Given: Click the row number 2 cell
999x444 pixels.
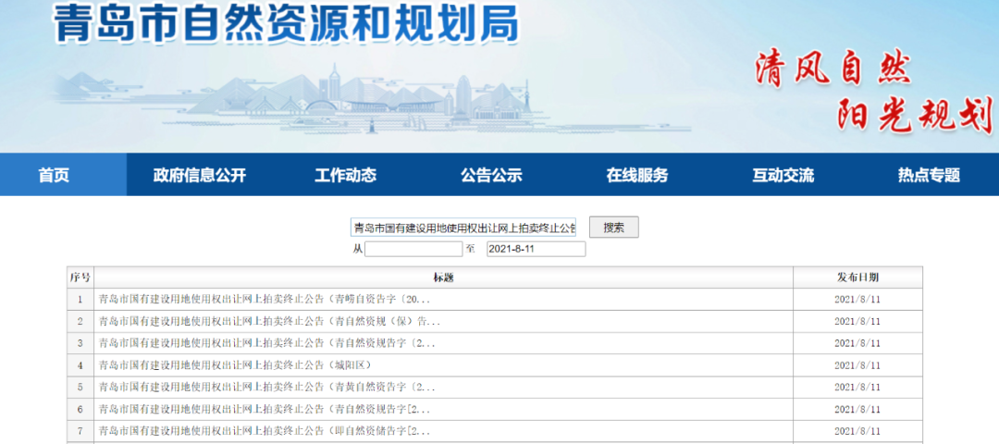Looking at the screenshot, I should (x=80, y=322).
